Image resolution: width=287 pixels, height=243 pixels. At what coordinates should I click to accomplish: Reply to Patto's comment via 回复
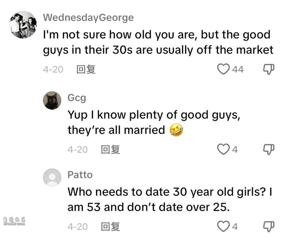tap(110, 227)
